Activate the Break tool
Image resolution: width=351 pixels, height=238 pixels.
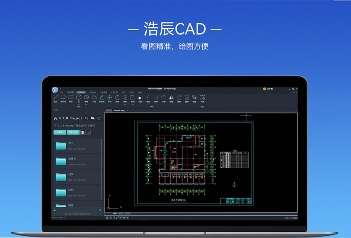coord(164,99)
